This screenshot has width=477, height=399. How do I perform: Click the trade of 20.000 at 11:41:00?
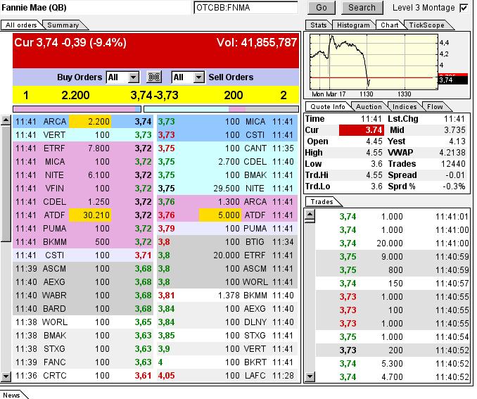(x=393, y=243)
